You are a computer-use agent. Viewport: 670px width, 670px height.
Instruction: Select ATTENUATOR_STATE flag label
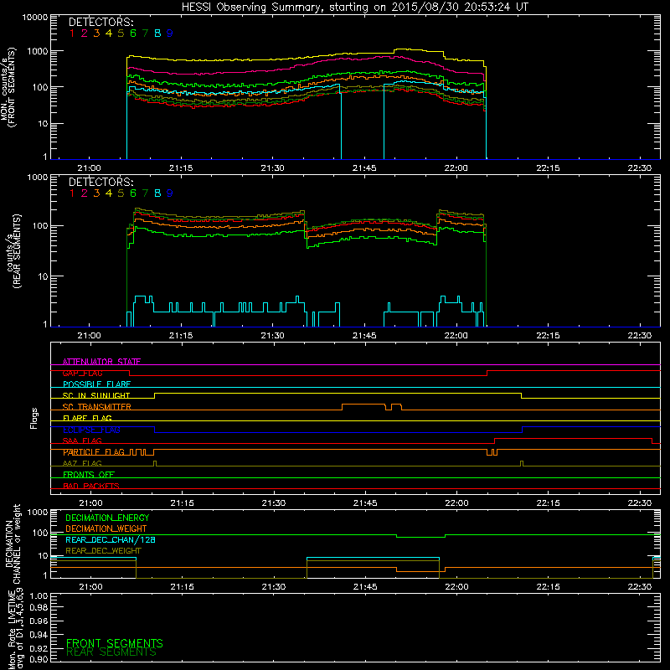[x=101, y=362]
